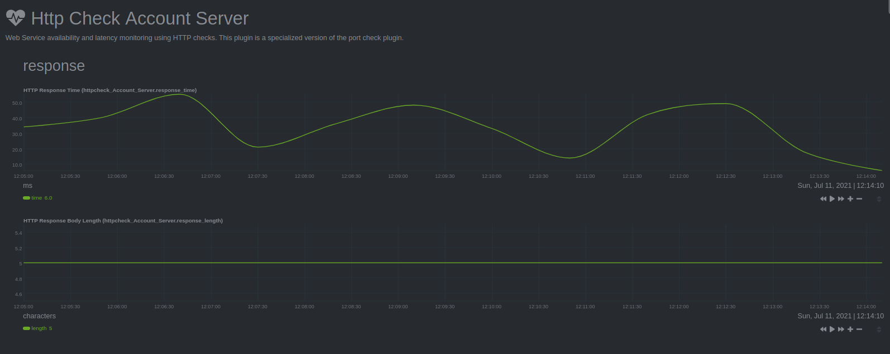Click the green swatch next to 'time'
This screenshot has height=354, width=890.
point(26,198)
